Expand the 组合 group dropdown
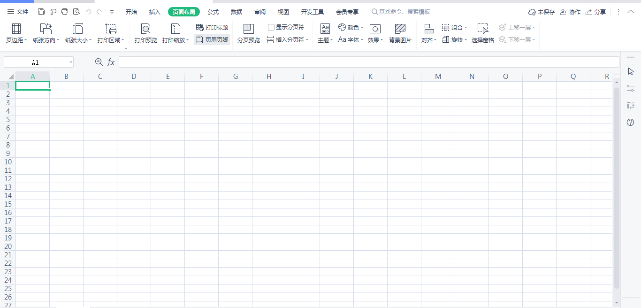This screenshot has width=641, height=308. 465,28
